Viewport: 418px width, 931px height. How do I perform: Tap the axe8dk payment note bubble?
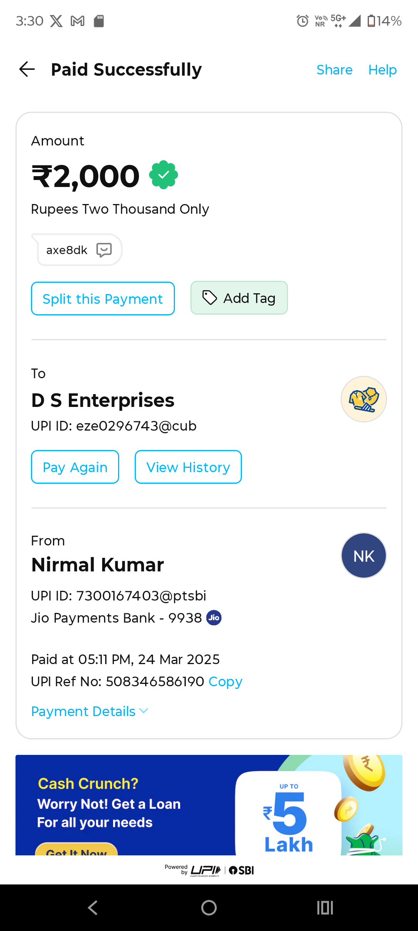click(x=67, y=250)
